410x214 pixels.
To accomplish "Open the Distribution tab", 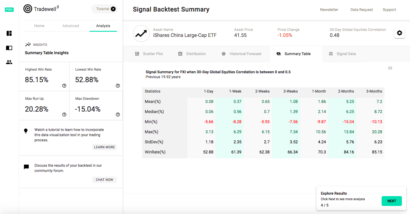I will click(192, 54).
